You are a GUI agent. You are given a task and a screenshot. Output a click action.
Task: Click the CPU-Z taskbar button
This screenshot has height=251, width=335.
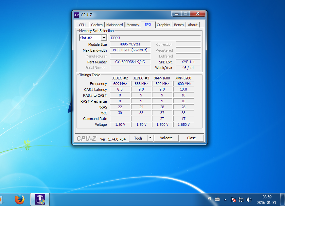[x=40, y=200]
